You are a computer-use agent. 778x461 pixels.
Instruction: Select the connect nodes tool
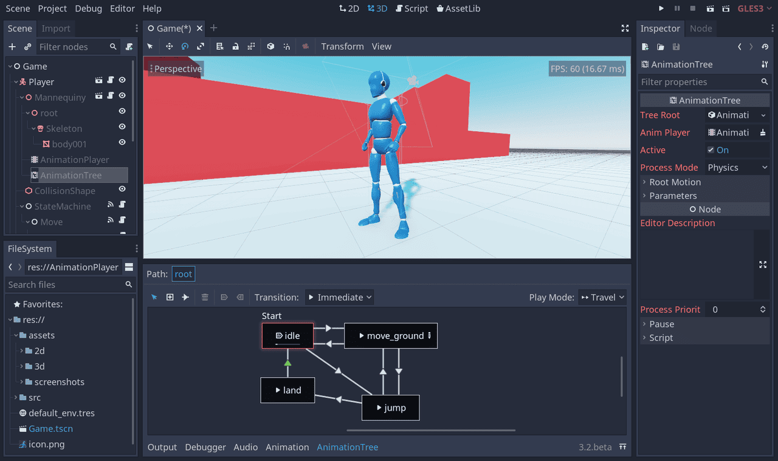click(185, 297)
